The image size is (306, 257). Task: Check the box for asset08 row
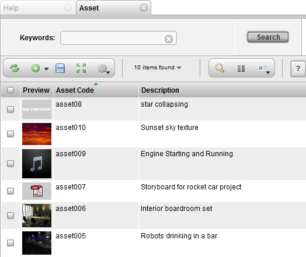11,109
